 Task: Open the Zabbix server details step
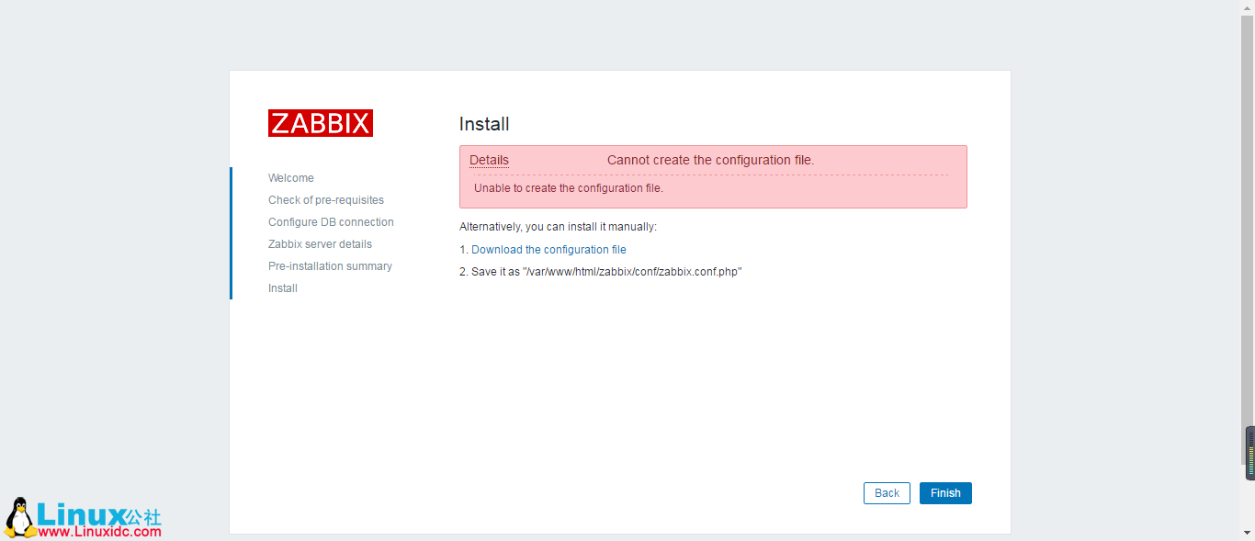[320, 243]
